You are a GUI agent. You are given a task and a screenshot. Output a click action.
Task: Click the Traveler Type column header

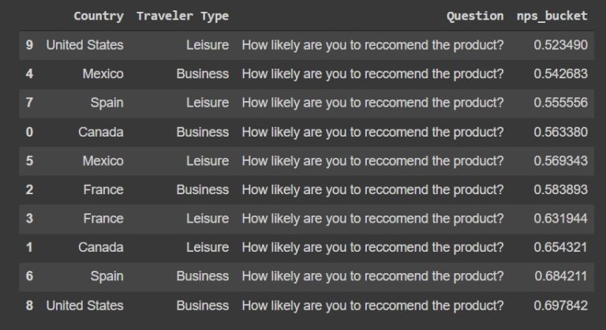pyautogui.click(x=182, y=16)
